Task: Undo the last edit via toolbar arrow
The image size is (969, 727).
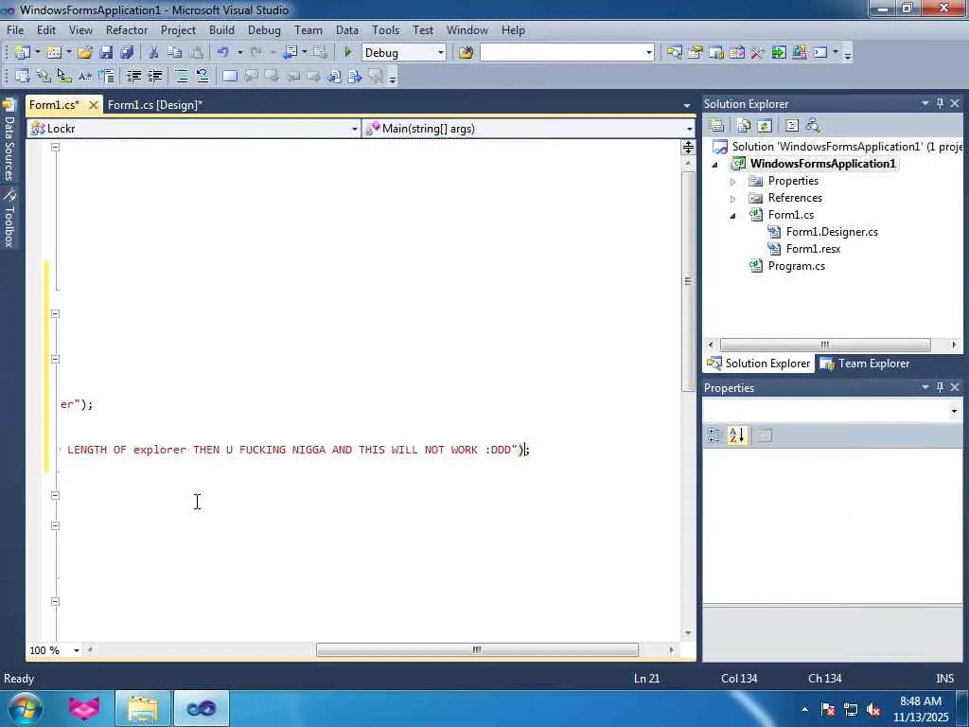Action: [223, 53]
